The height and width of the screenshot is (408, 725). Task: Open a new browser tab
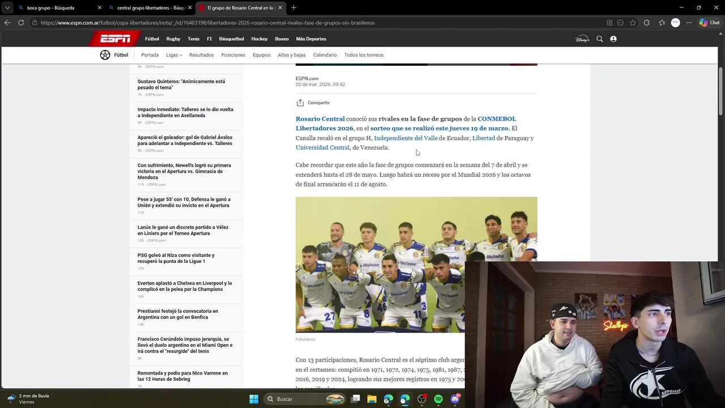click(293, 8)
